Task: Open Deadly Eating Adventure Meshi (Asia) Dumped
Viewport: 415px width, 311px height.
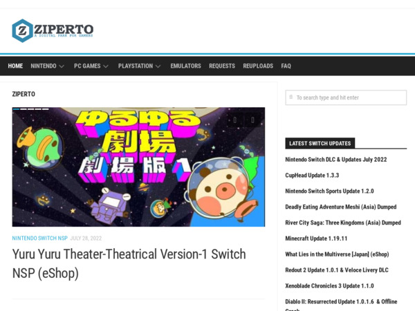Action: (340, 207)
